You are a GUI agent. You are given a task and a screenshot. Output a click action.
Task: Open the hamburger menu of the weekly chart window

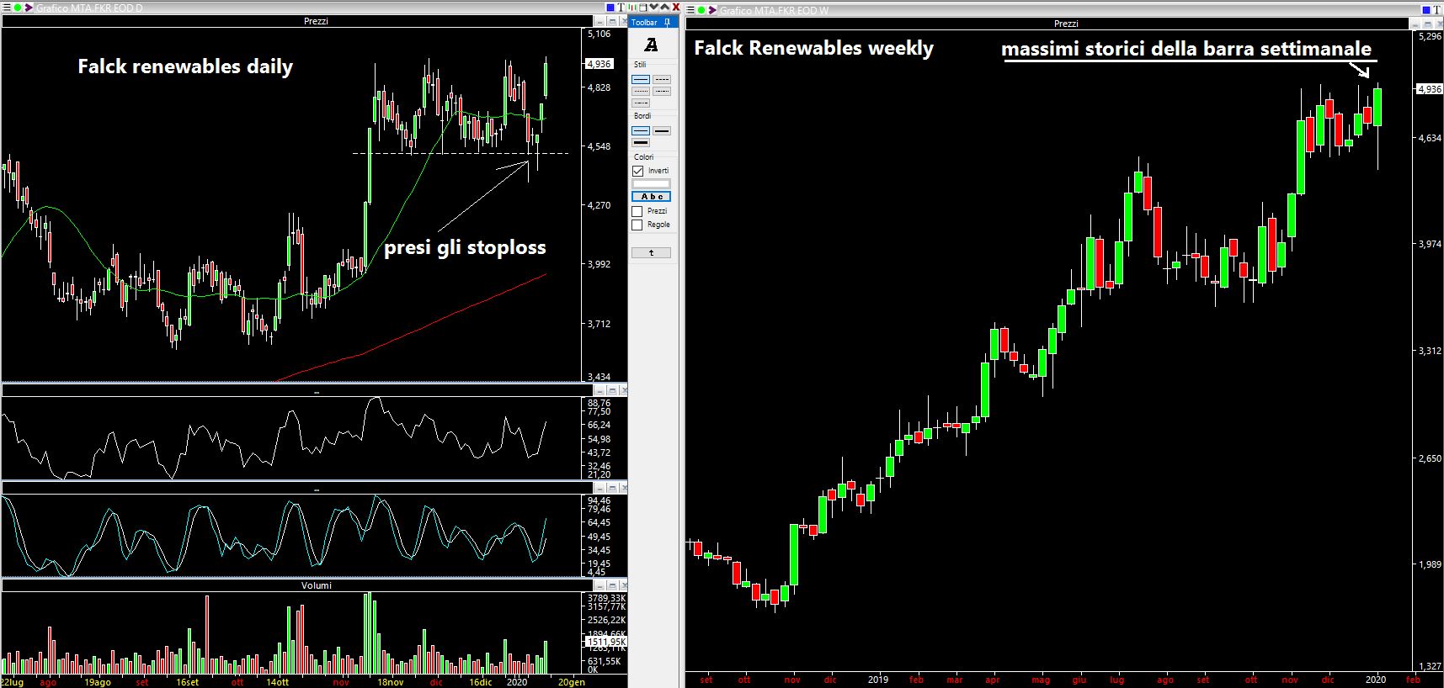(x=690, y=10)
